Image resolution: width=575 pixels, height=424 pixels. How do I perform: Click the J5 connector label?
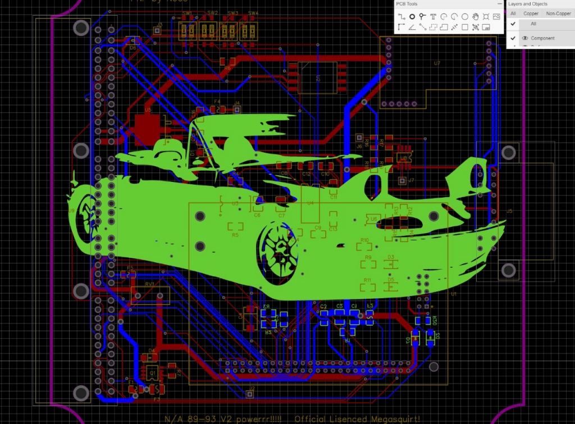pyautogui.click(x=509, y=211)
